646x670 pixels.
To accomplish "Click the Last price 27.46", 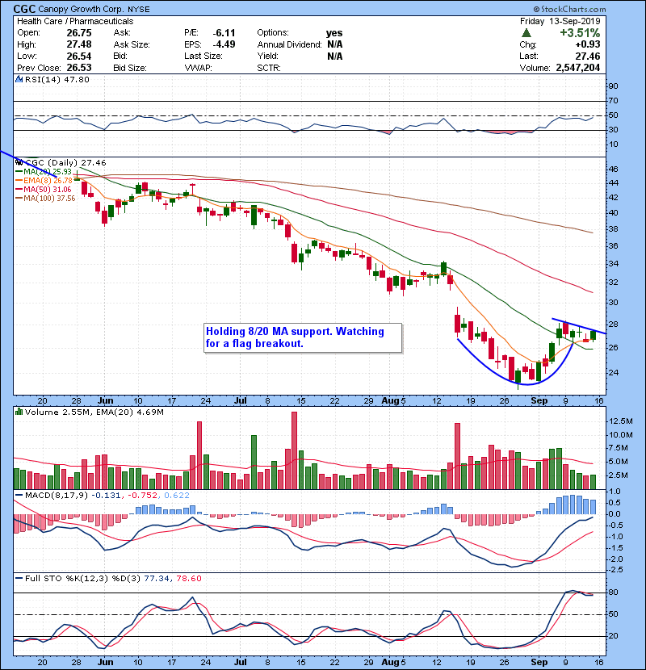I will click(x=588, y=56).
